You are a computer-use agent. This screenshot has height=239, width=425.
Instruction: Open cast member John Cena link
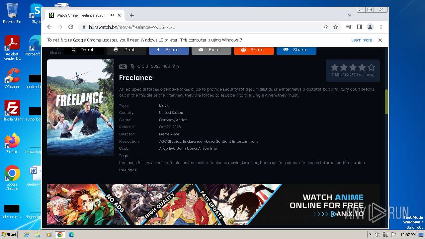coord(187,148)
